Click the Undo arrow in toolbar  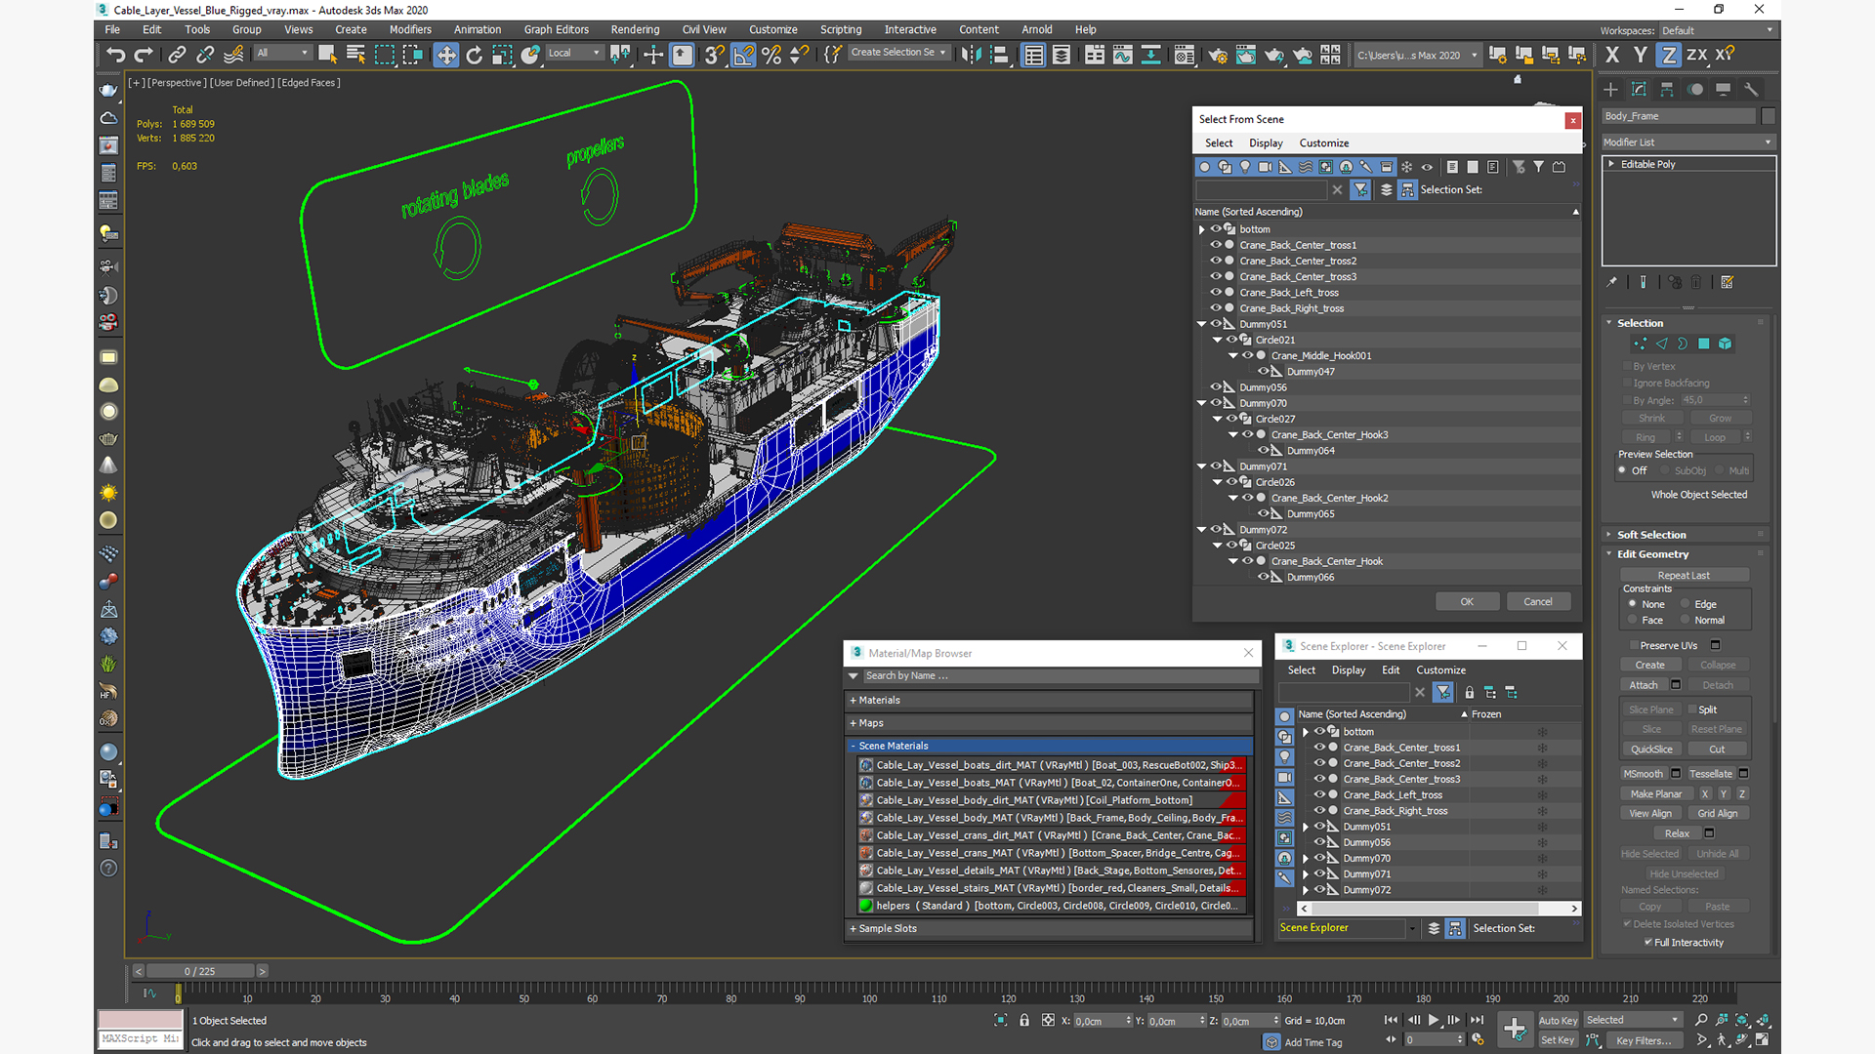[x=115, y=55]
